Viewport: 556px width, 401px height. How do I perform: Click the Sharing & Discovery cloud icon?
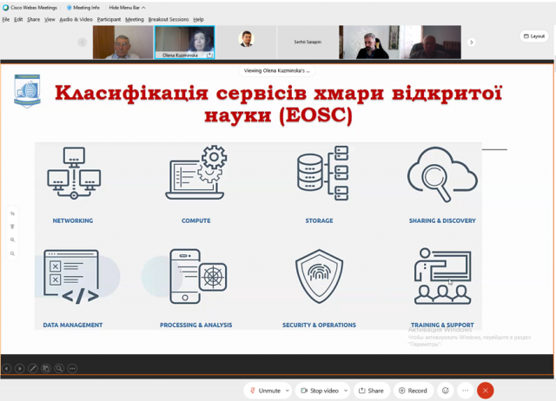[442, 174]
